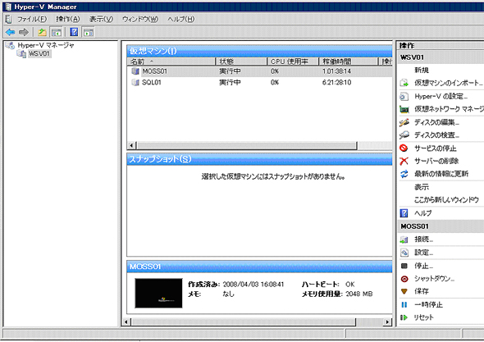Click the MOSS01 header in actions pane
The image size is (484, 342).
tap(441, 226)
